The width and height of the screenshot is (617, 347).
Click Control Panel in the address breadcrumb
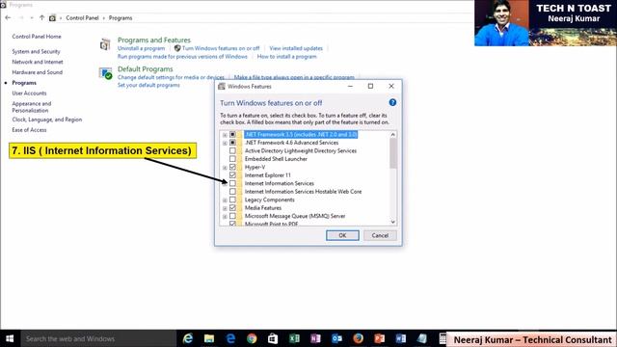coord(82,18)
